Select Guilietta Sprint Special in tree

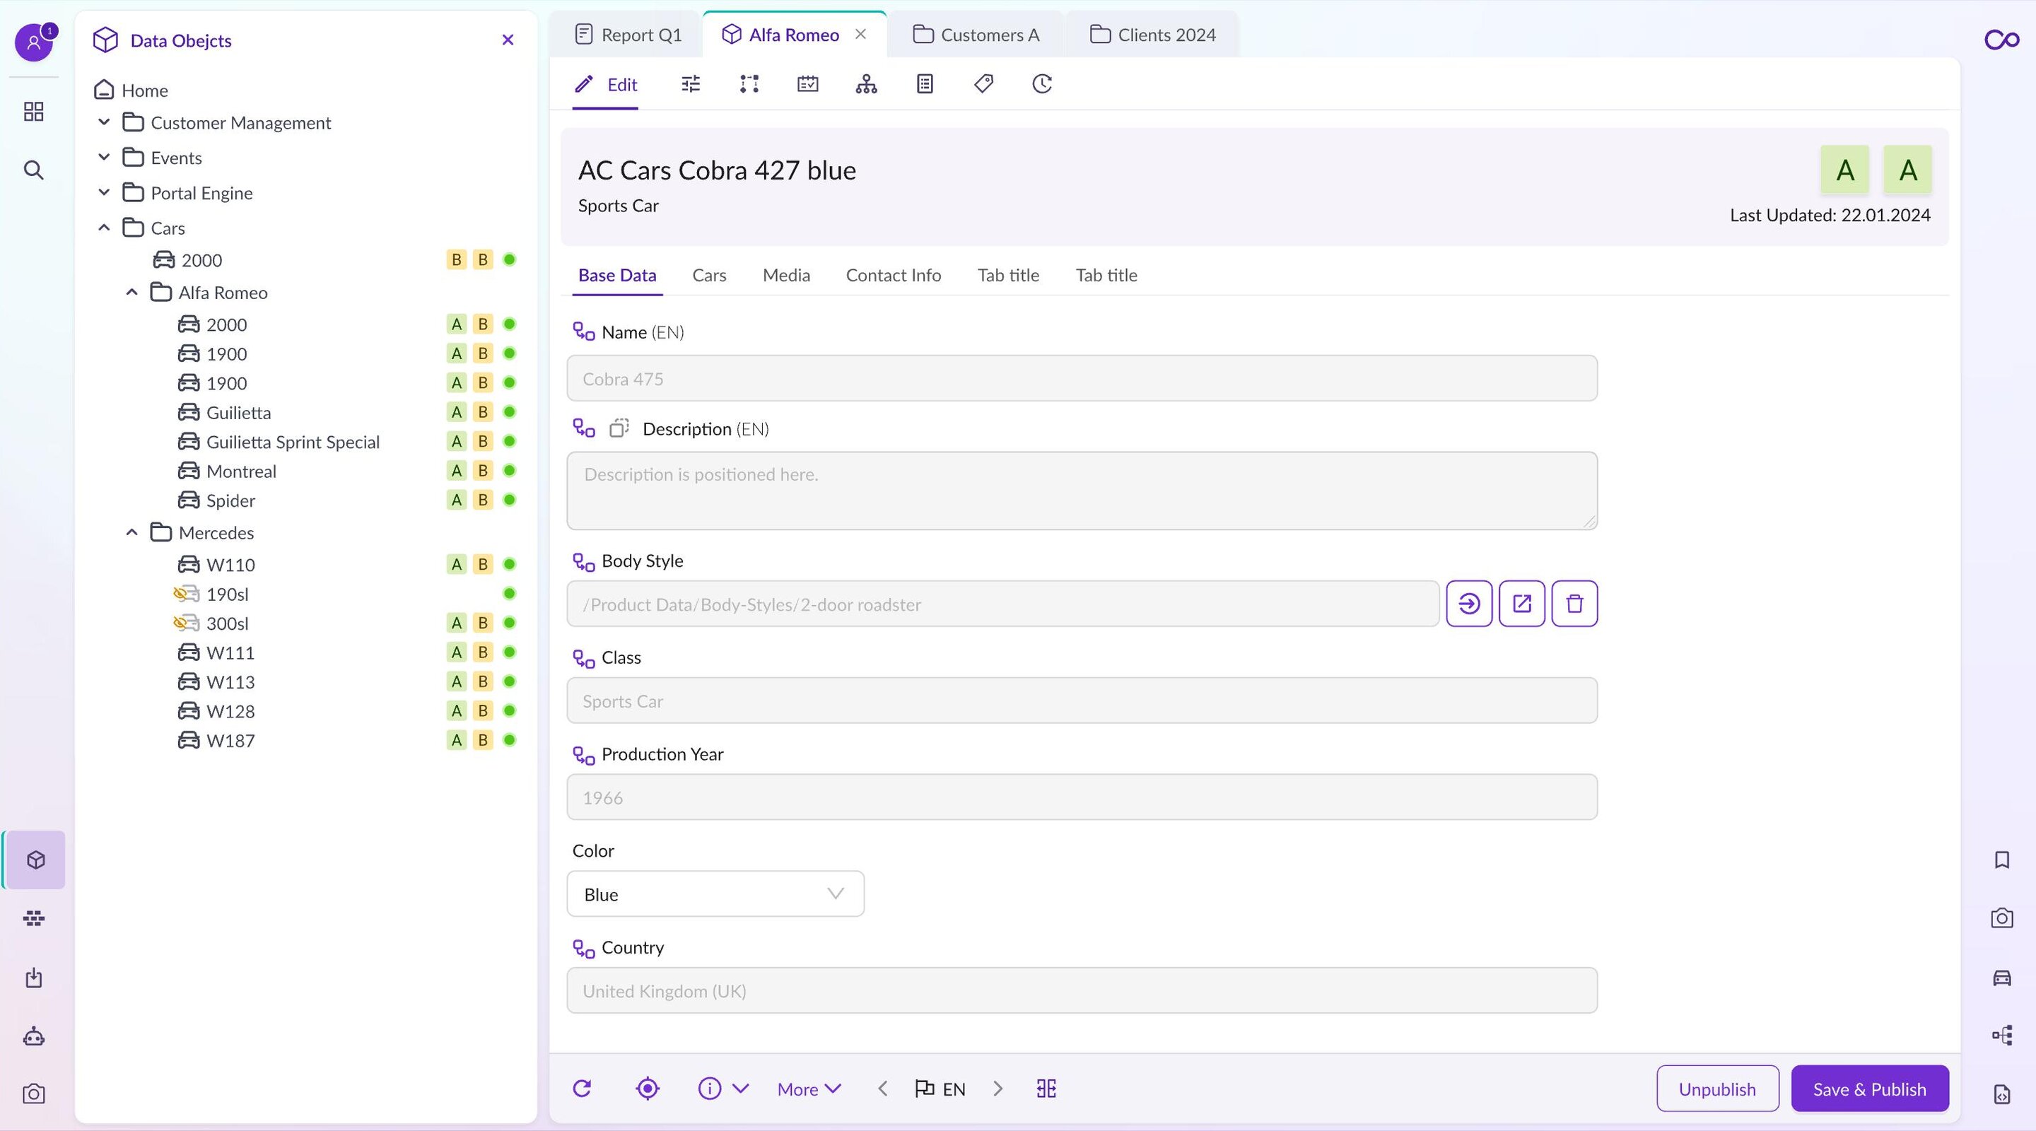coord(293,442)
